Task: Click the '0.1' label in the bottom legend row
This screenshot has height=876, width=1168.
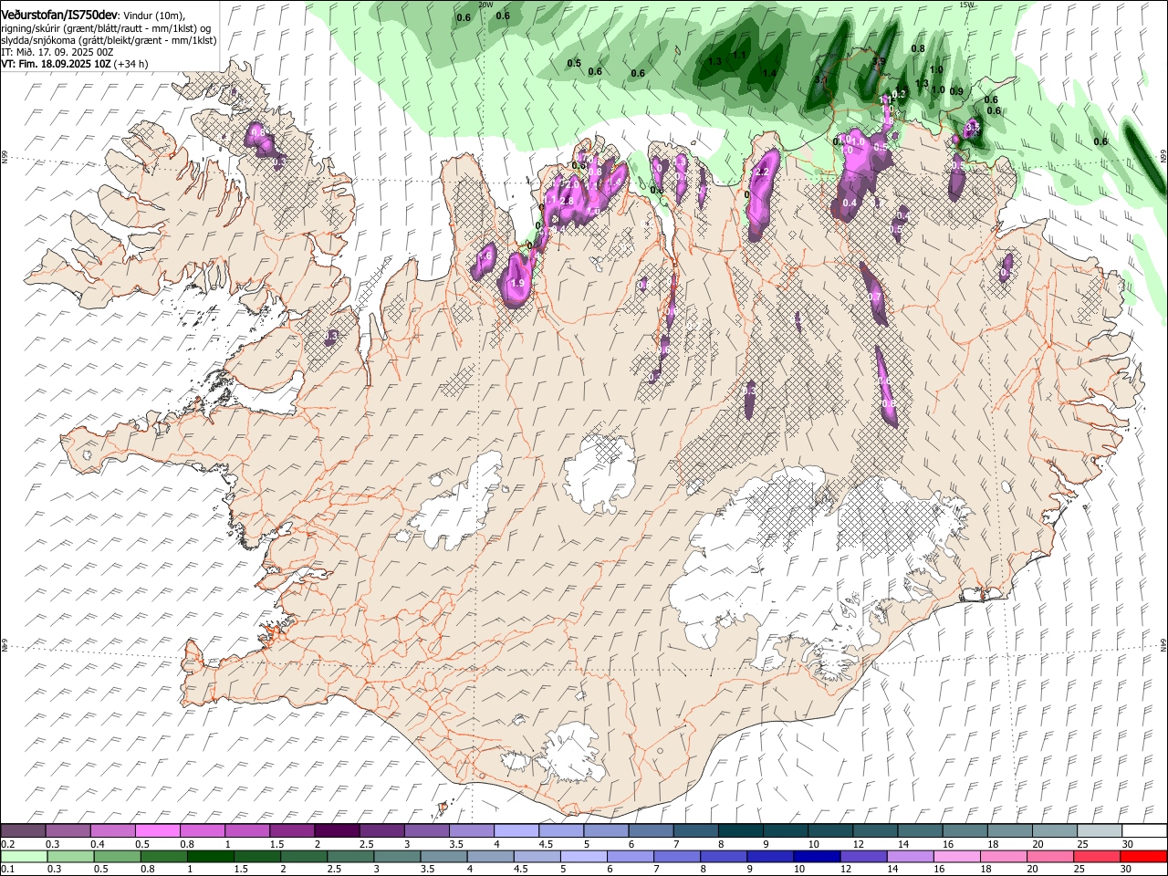Action: tap(7, 869)
